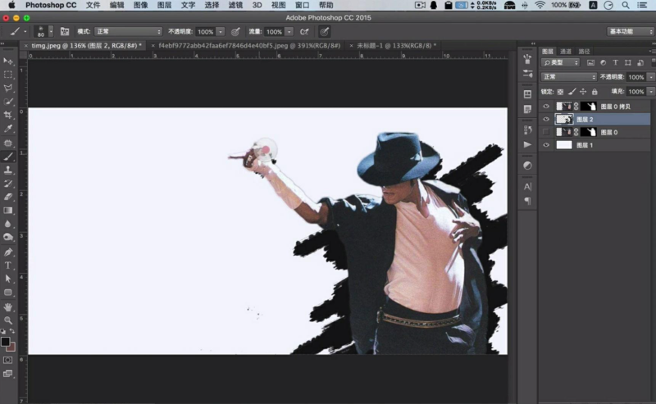The image size is (656, 404).
Task: Expand the 基本功能 workspace dropdown
Action: coord(629,31)
